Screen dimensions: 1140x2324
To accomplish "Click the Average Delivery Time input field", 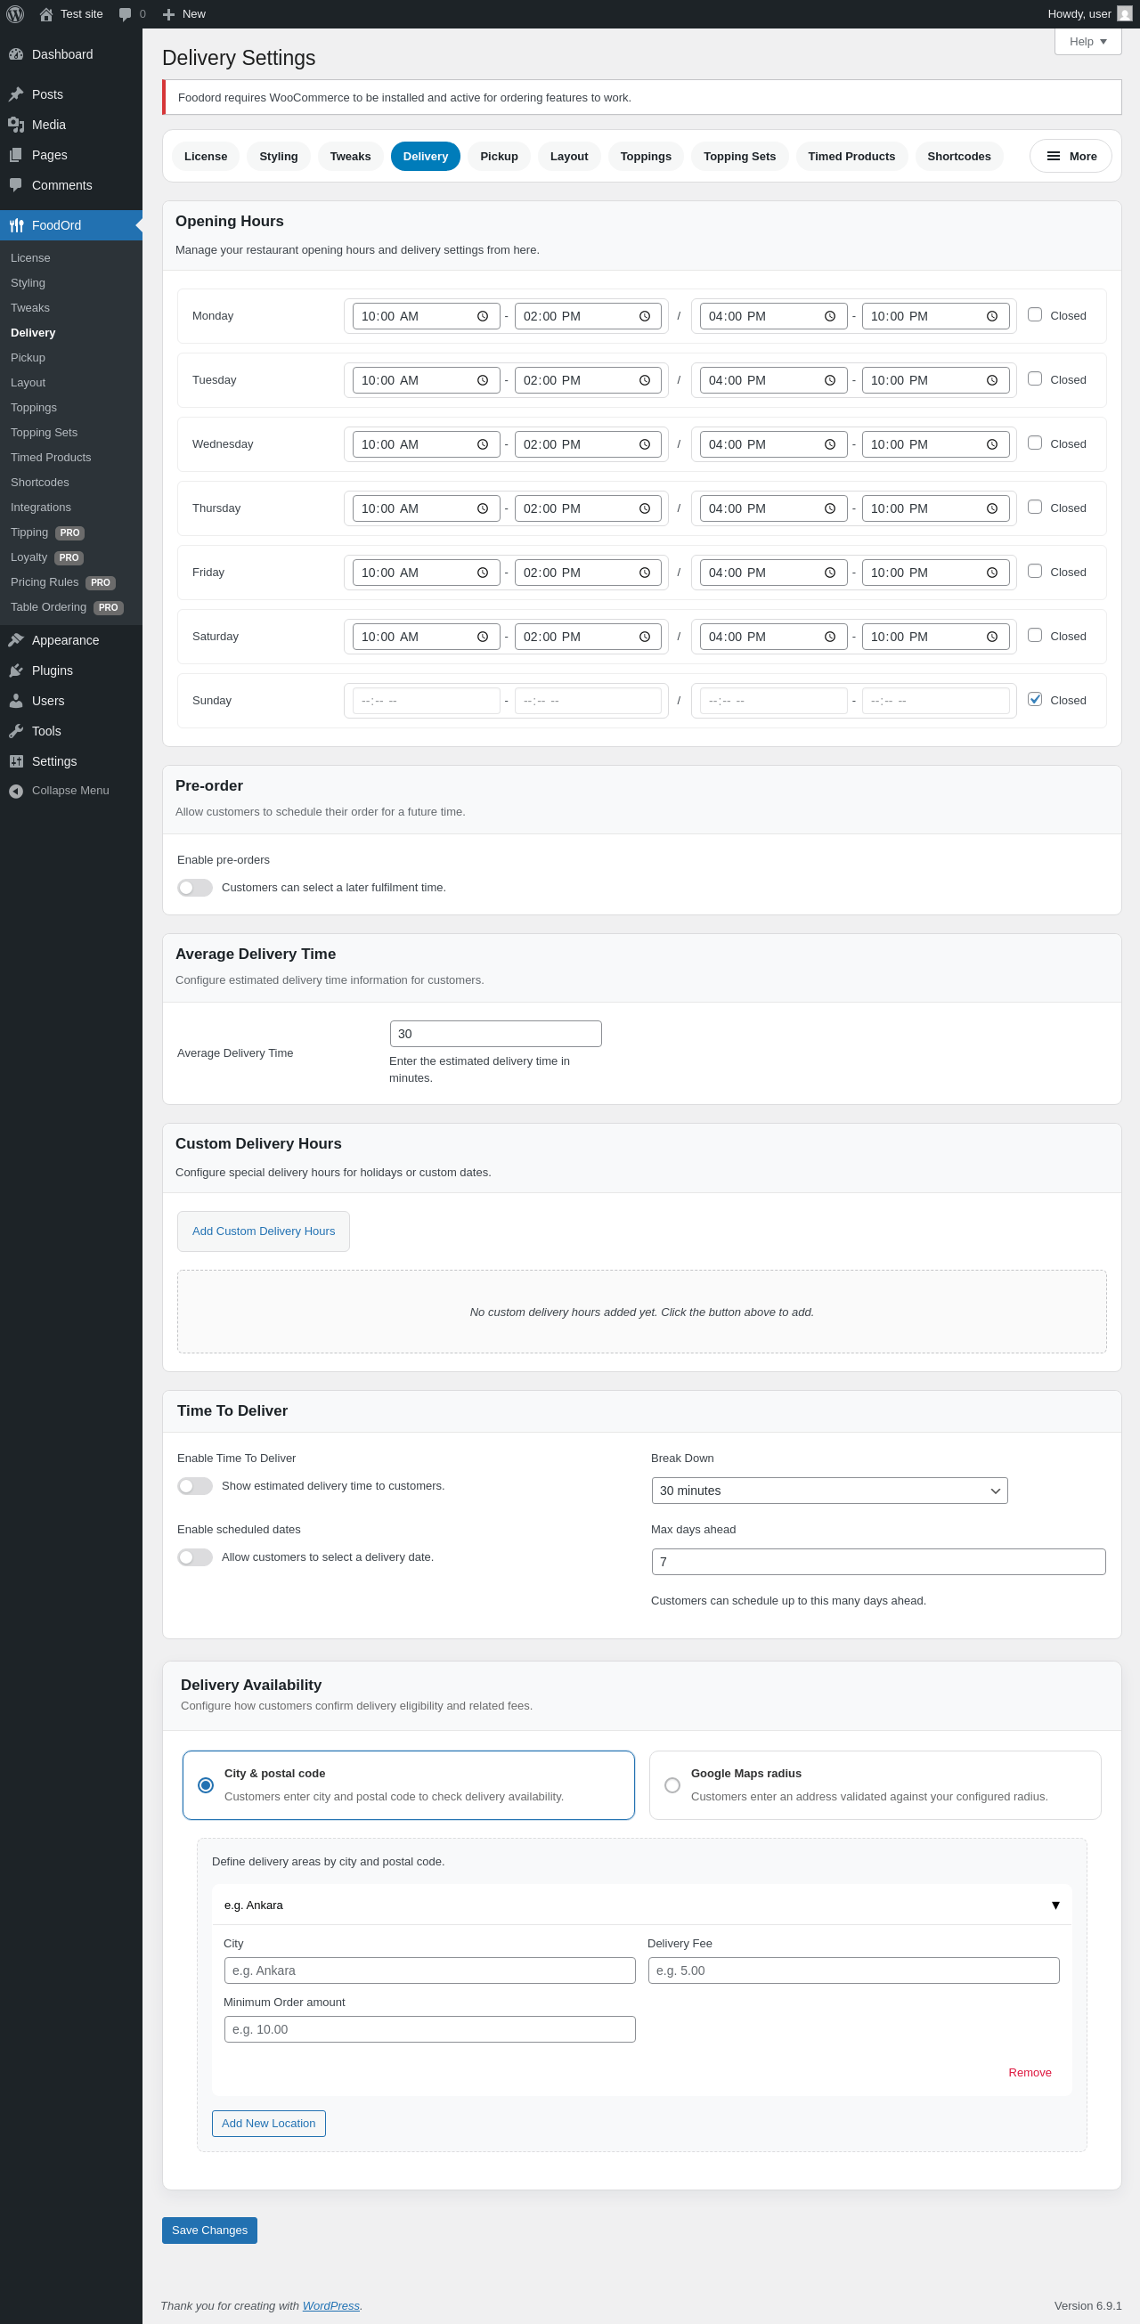I will pos(495,1034).
